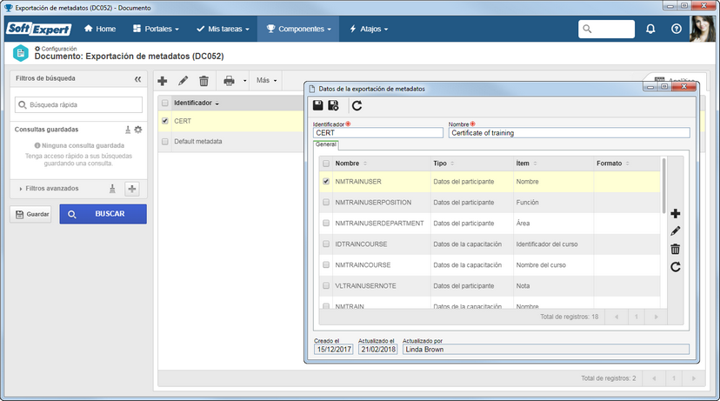Click the BUSCAR search button
The height and width of the screenshot is (401, 720).
click(103, 214)
